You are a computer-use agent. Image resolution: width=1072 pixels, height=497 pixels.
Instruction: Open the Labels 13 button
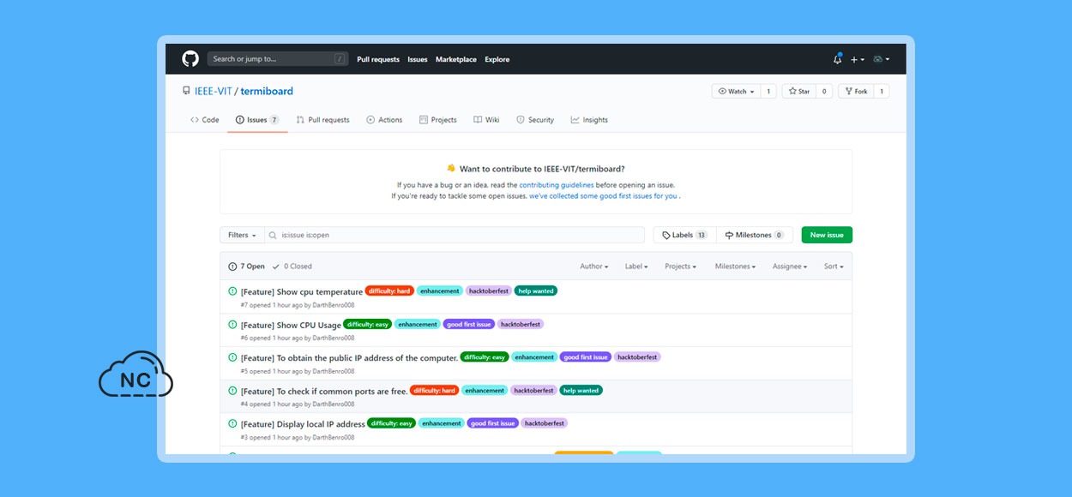[x=684, y=235]
